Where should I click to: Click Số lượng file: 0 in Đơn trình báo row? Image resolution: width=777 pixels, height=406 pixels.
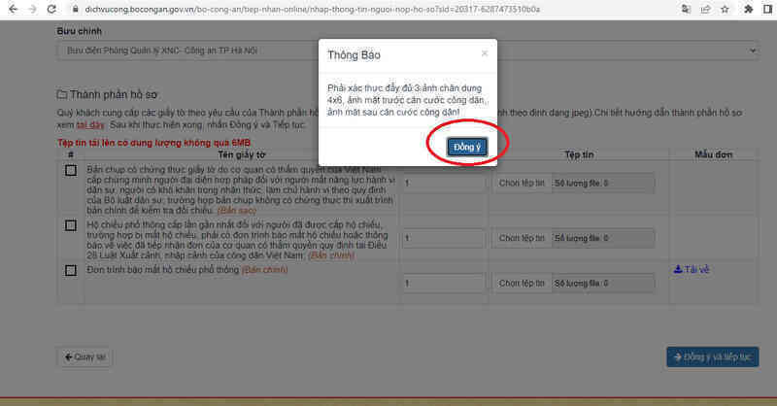click(x=603, y=283)
